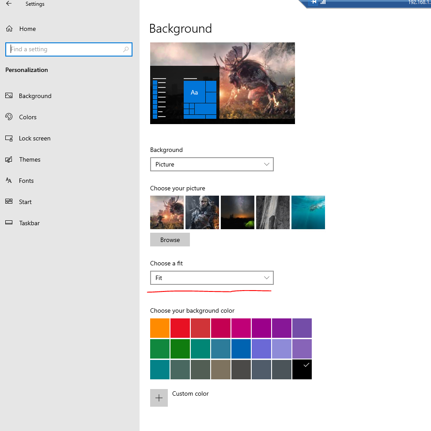This screenshot has height=431, width=431.
Task: Click the IP address in connection bar
Action: point(420,2)
